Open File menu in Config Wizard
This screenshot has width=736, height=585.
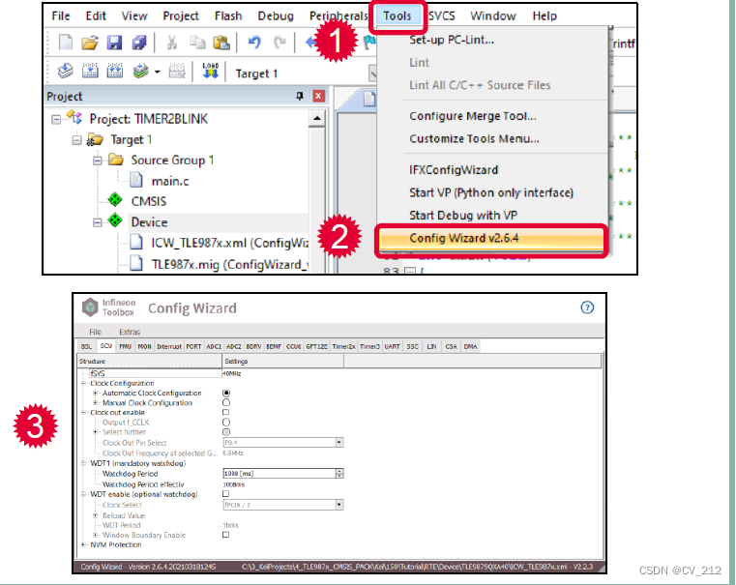click(96, 332)
